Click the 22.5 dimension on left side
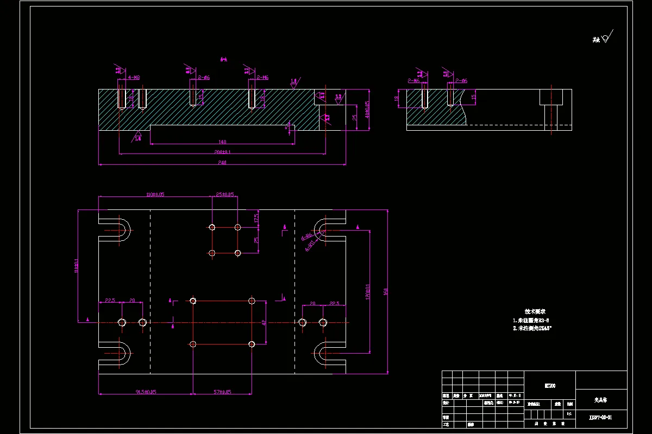Screen dimensions: 652x434 click(x=109, y=300)
